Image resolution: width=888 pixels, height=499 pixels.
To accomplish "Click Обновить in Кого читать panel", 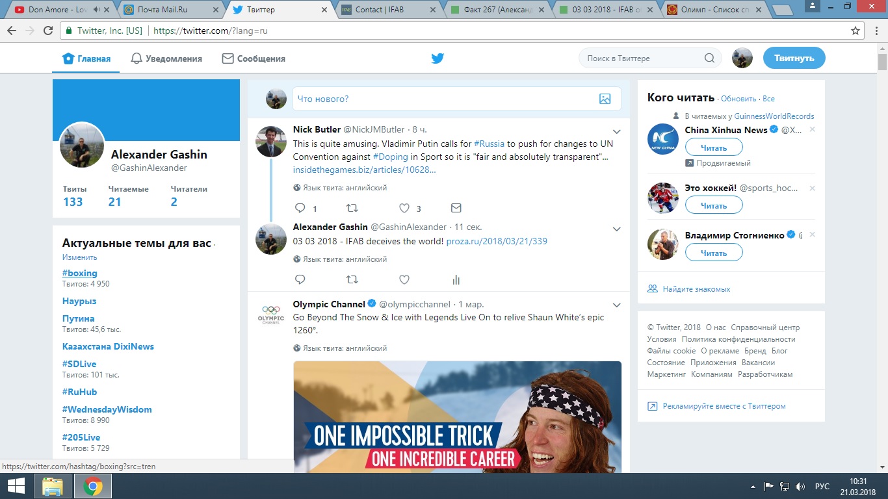I will click(738, 99).
